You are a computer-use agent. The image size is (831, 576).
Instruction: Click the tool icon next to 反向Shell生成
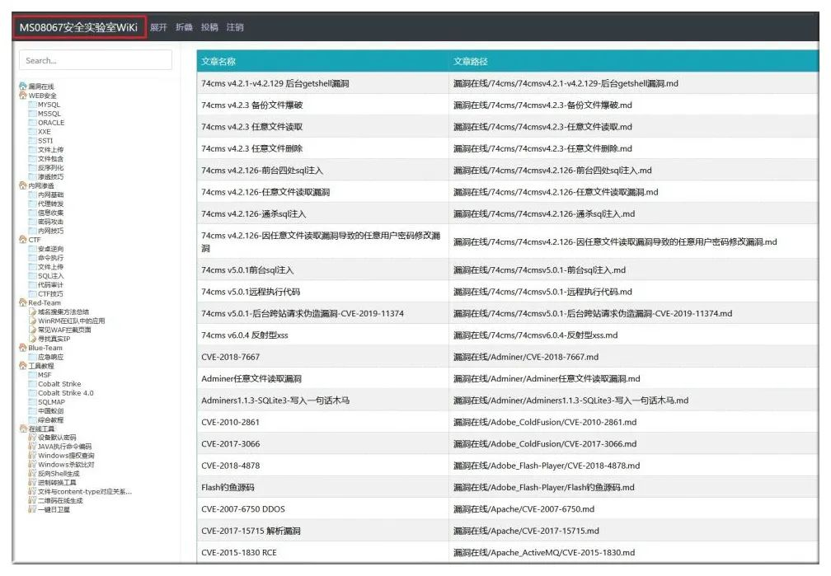tap(32, 474)
